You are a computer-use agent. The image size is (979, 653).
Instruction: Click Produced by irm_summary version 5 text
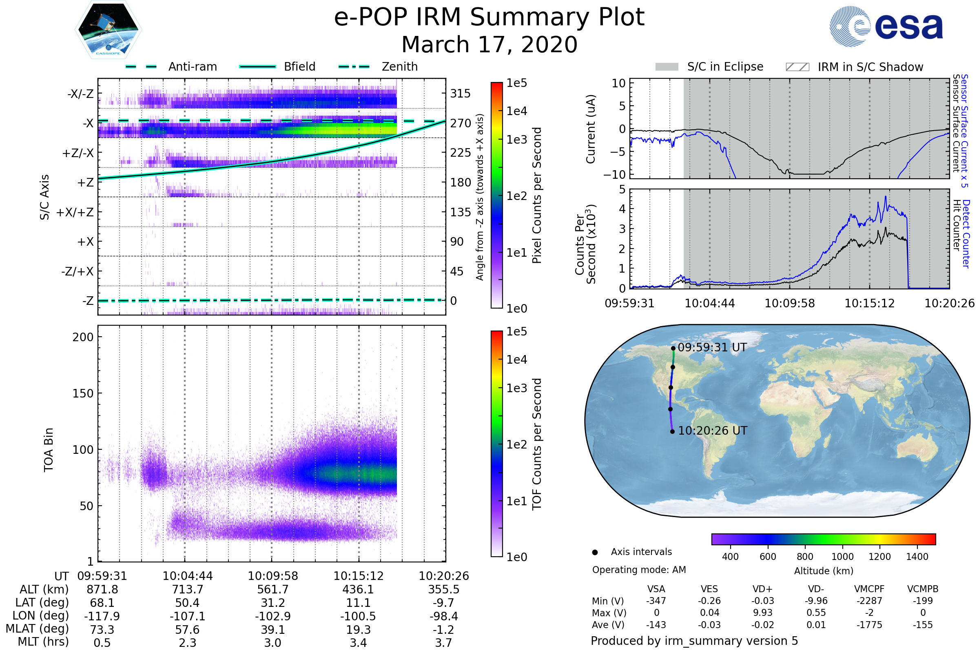pos(694,641)
